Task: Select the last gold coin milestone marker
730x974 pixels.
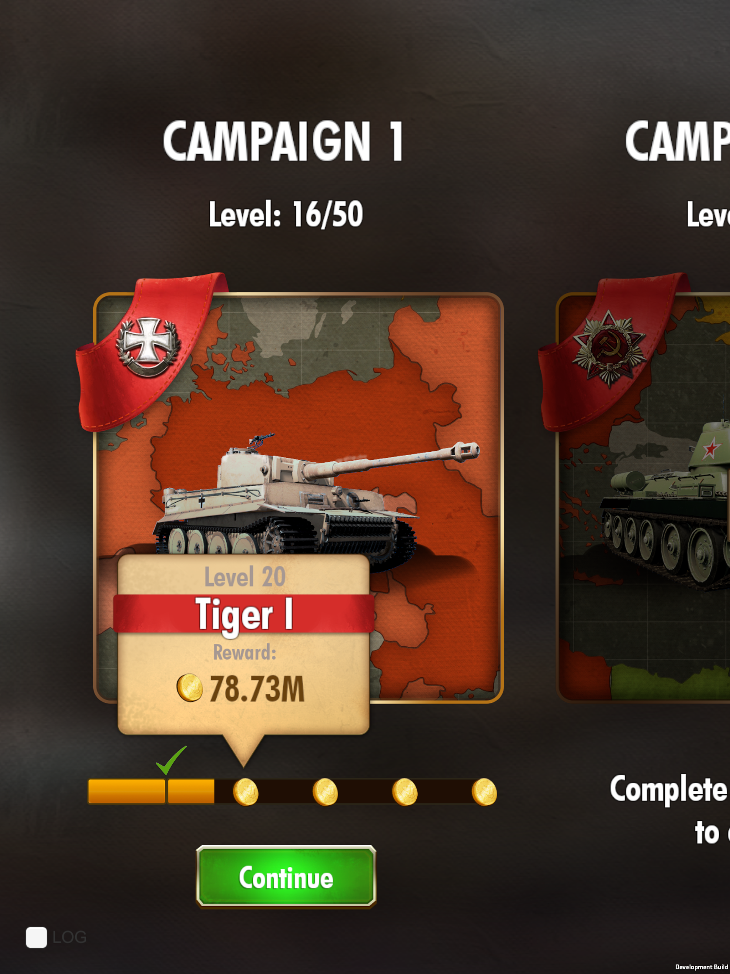Action: click(x=484, y=792)
